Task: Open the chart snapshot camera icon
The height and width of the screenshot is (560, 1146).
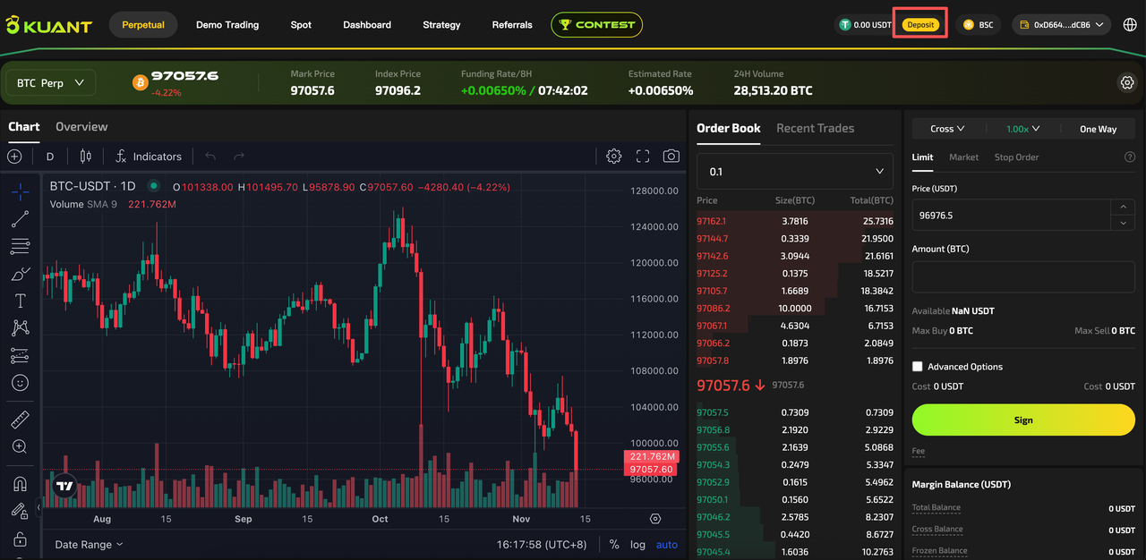Action: tap(671, 156)
